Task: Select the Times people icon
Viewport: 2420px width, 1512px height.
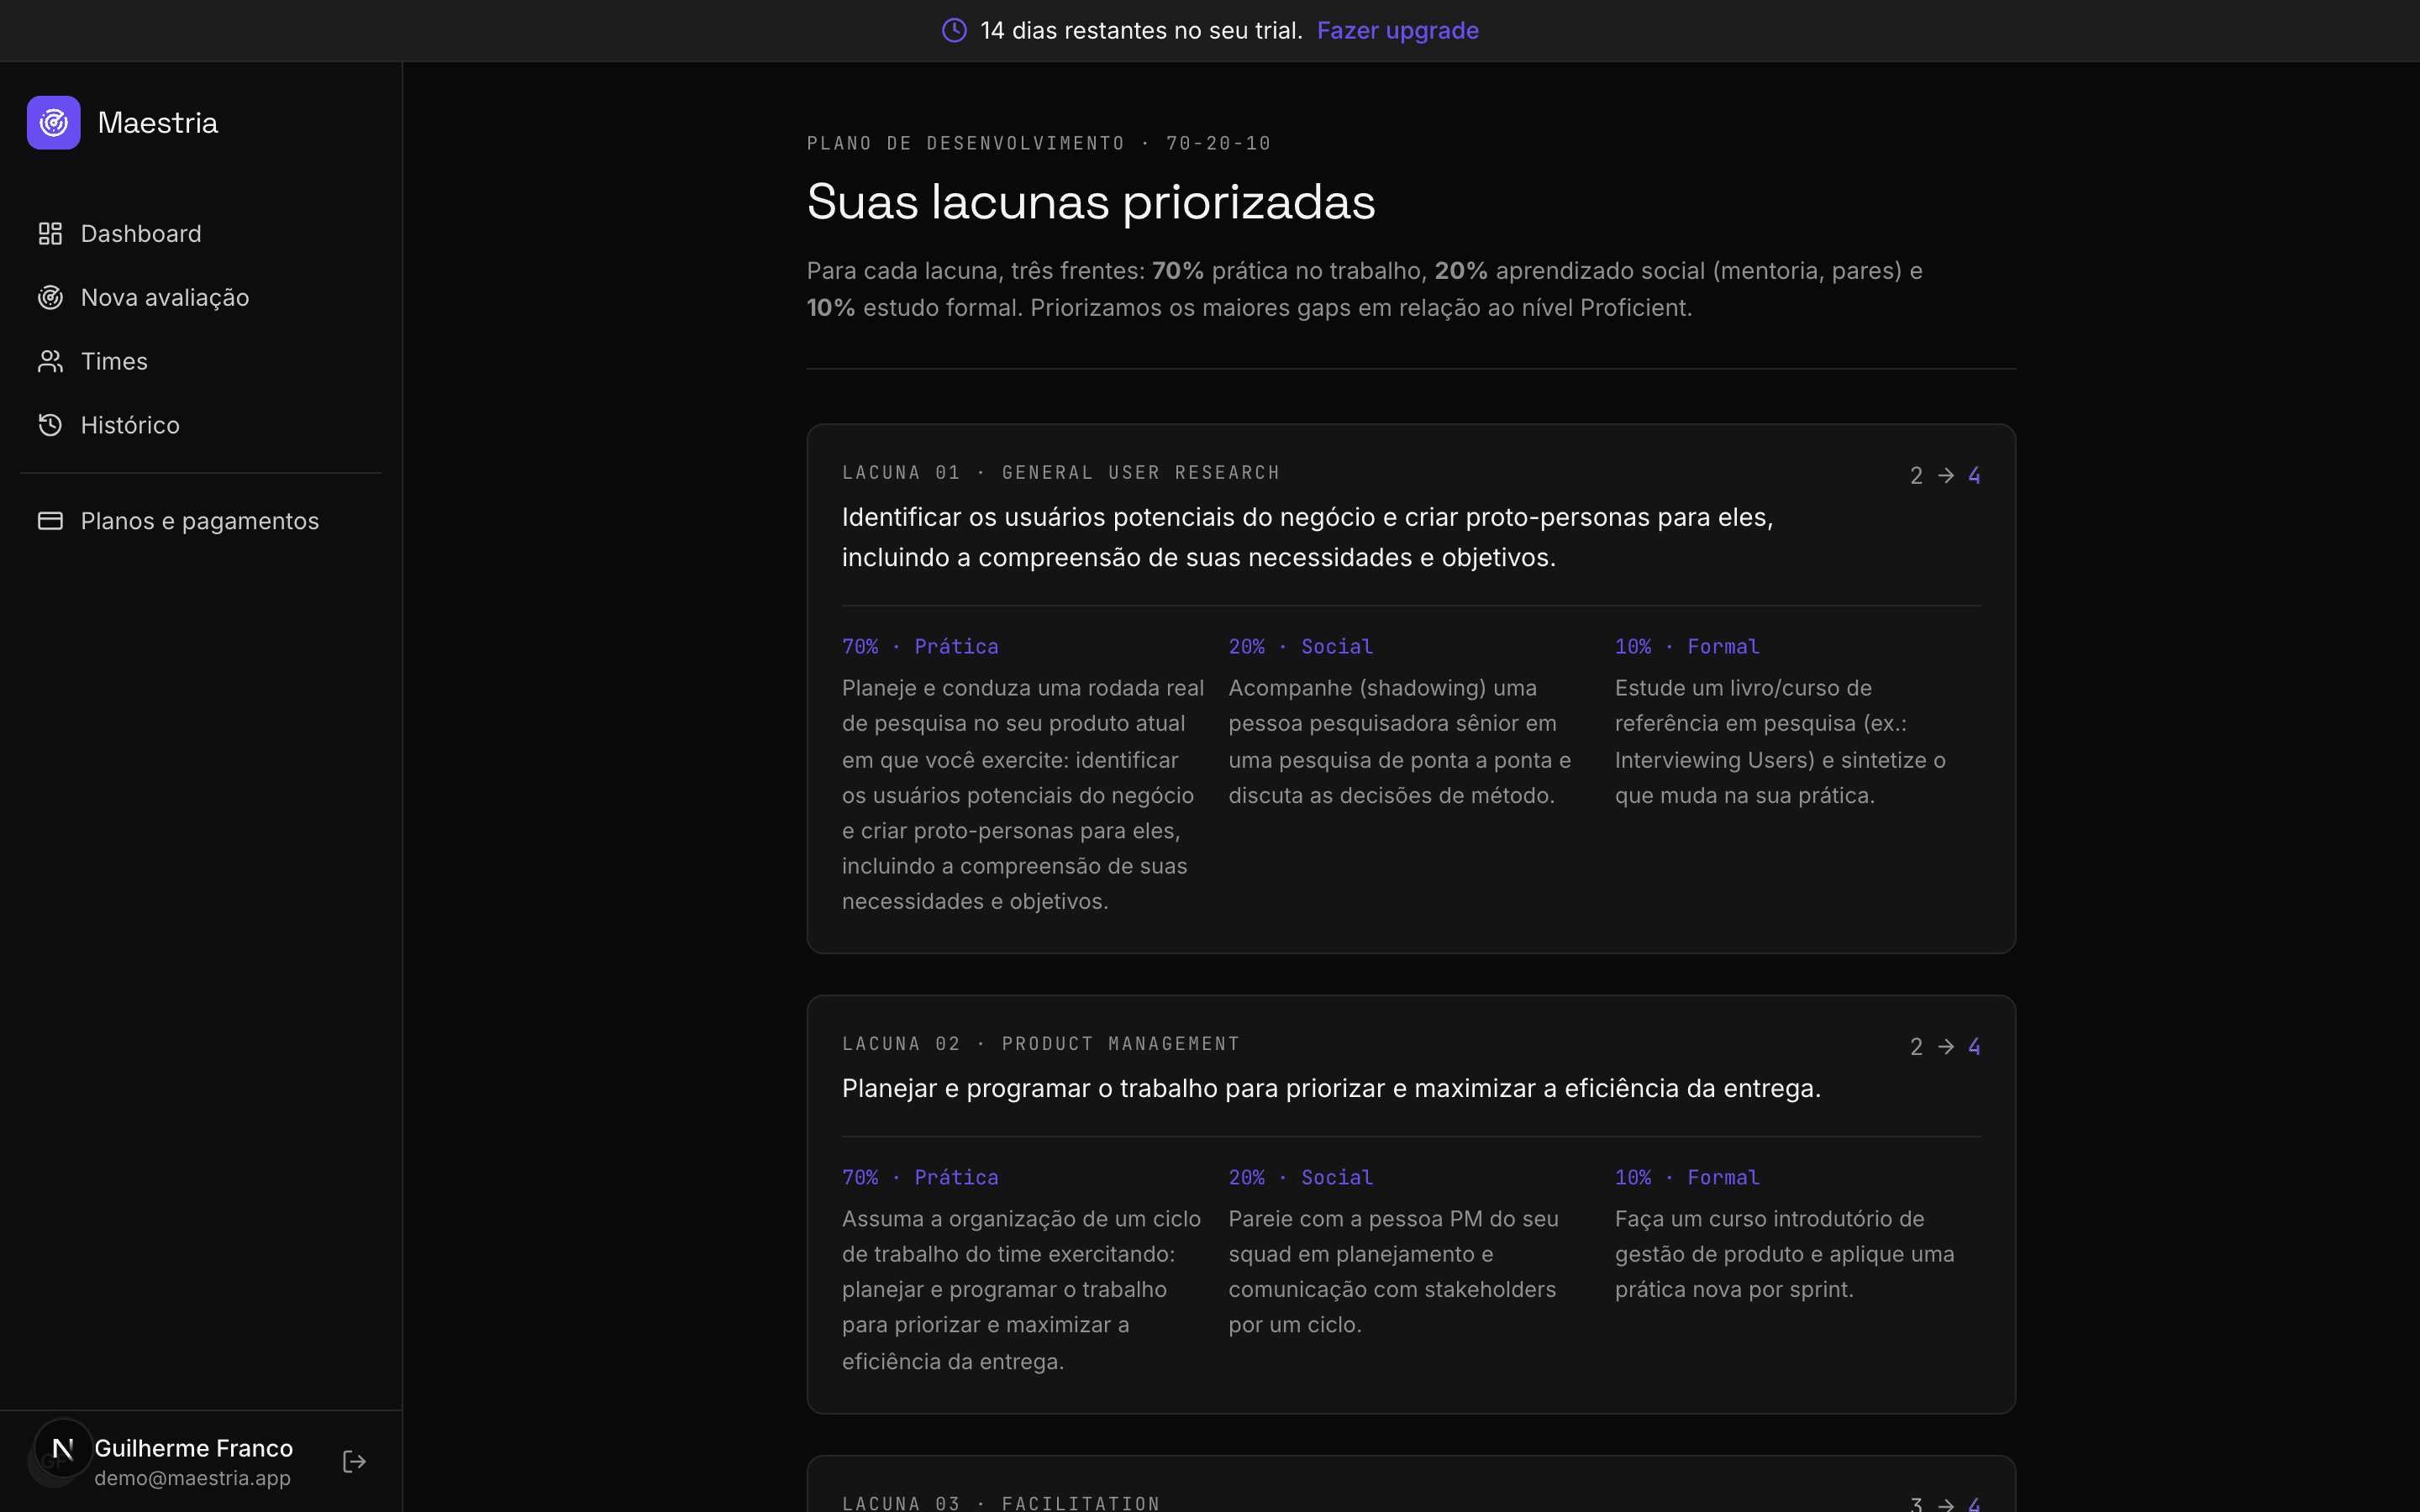Action: coord(50,362)
